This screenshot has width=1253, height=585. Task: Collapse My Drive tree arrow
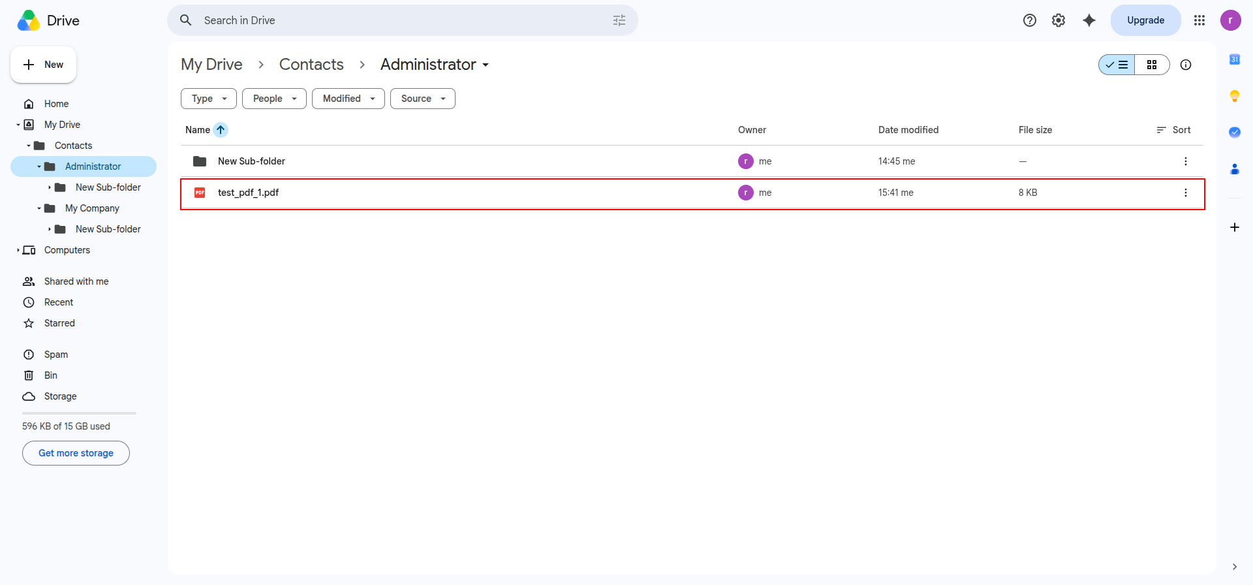coord(18,125)
